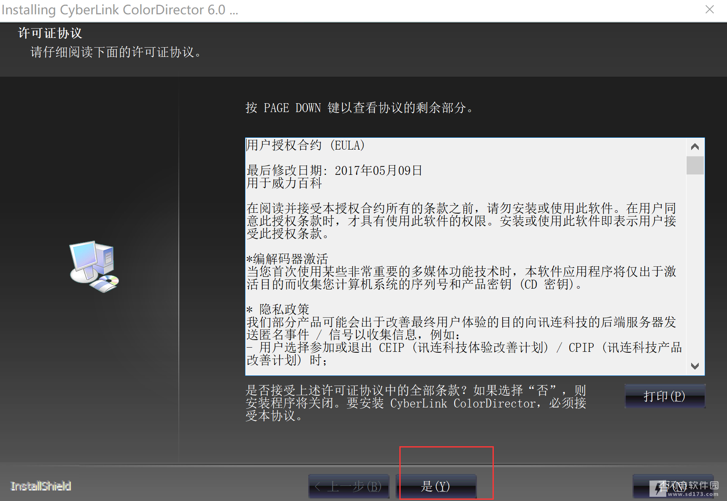Accept the license with 是(Y) button
Viewport: 727px width, 501px height.
(x=436, y=486)
